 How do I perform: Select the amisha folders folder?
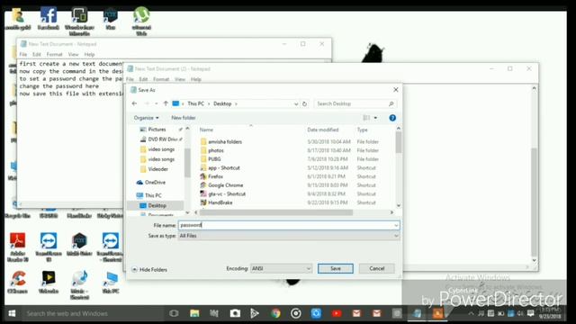pos(225,142)
